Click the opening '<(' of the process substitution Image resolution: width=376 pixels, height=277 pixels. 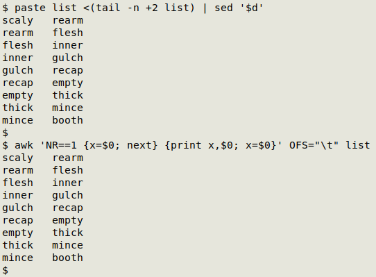pyautogui.click(x=89, y=8)
